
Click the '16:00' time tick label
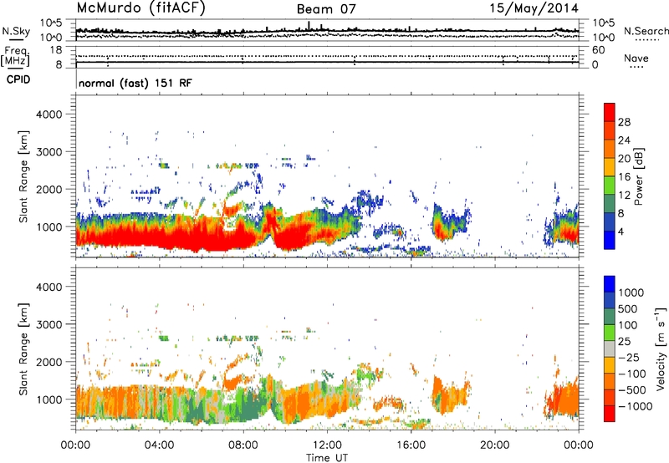point(411,445)
